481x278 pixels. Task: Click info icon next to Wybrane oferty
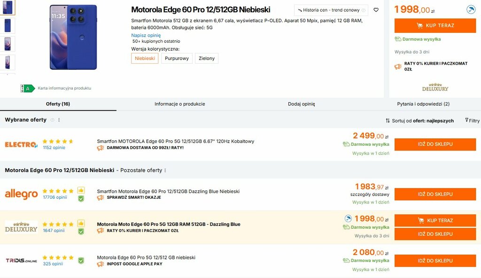[52, 120]
